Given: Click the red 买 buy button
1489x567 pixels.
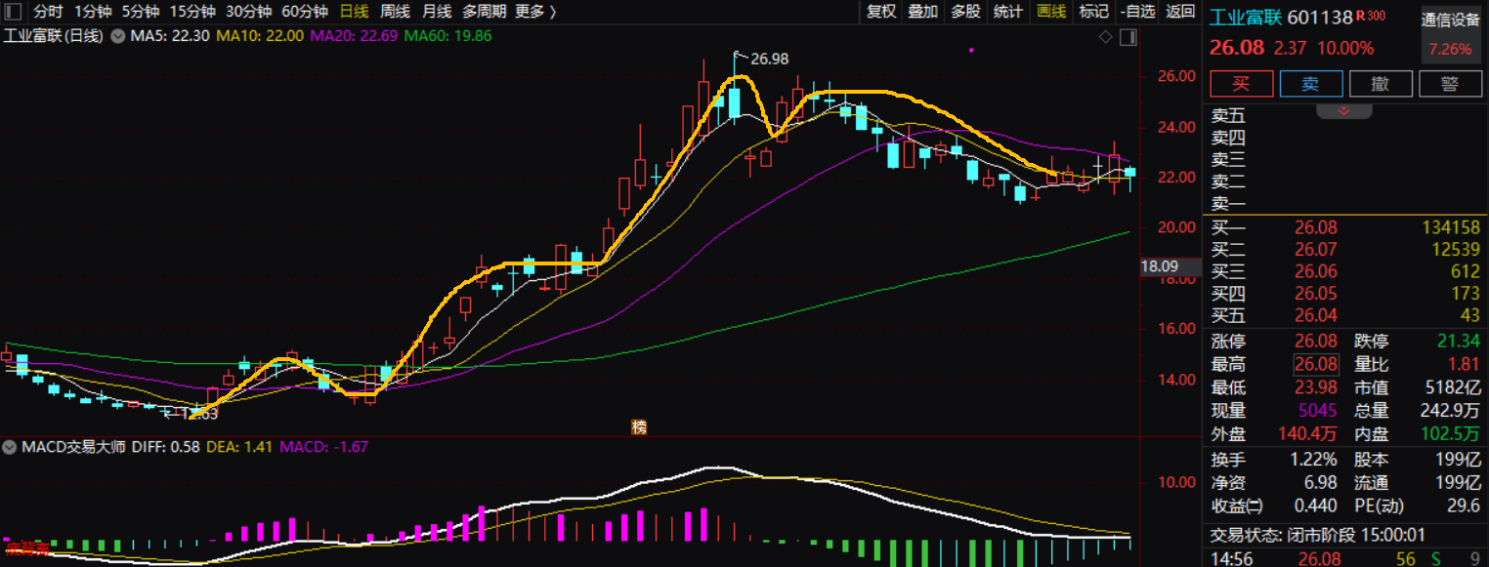Looking at the screenshot, I should click(1241, 84).
